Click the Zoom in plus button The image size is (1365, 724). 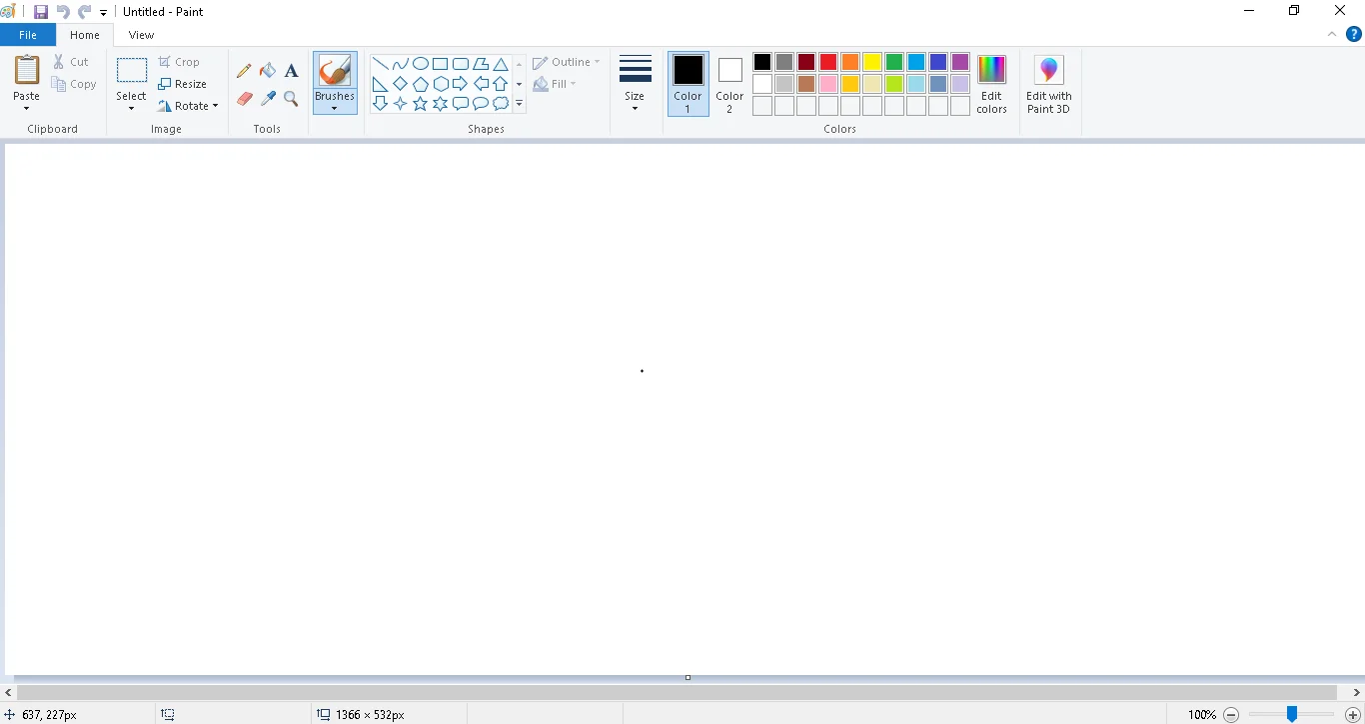pos(1353,715)
